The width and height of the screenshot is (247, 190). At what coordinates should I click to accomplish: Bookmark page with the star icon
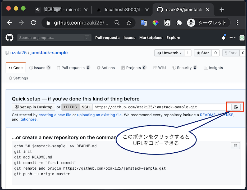(x=129, y=23)
